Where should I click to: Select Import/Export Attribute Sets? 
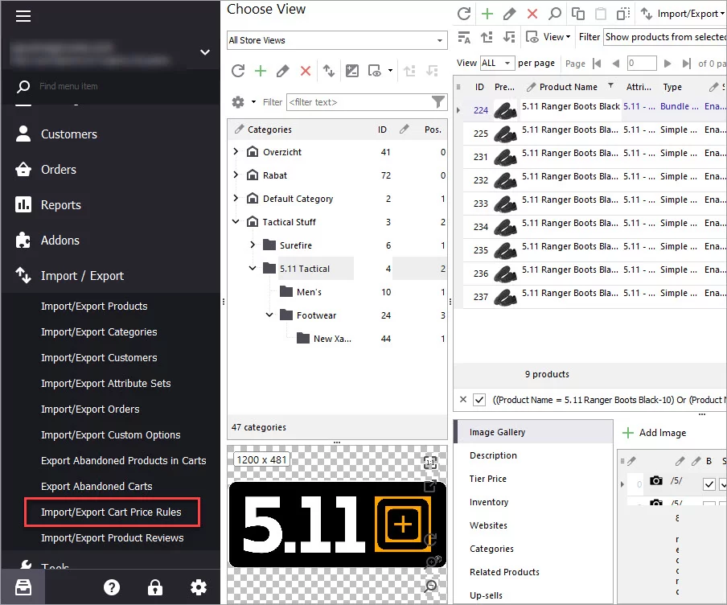point(105,383)
